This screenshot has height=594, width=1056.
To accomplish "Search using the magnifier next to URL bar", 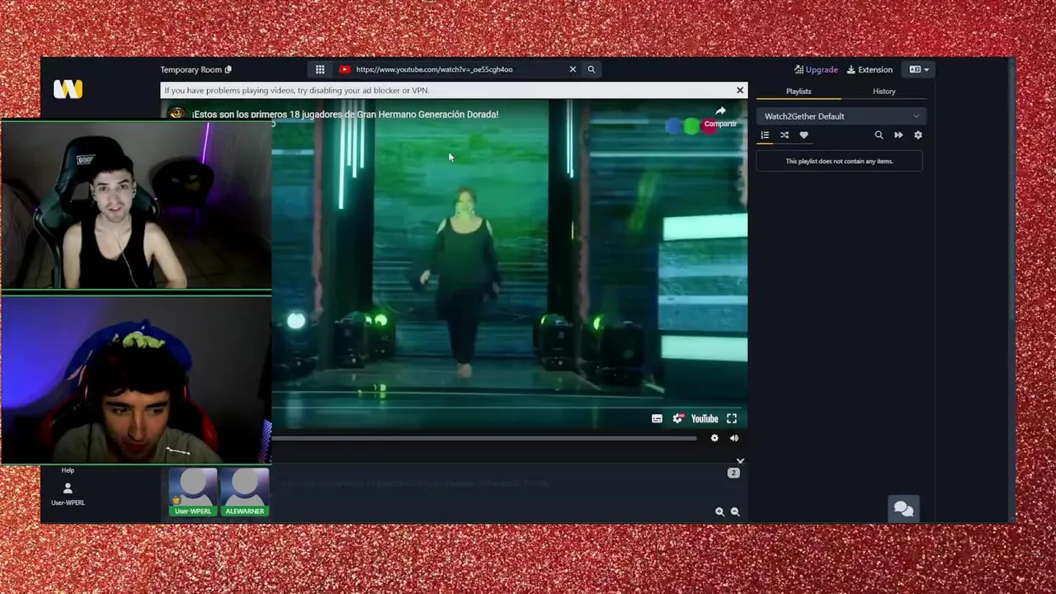I will pyautogui.click(x=591, y=69).
